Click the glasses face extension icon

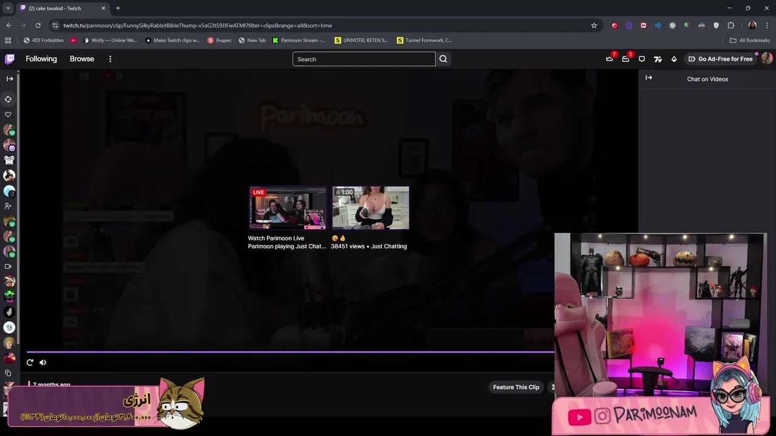pos(701,25)
